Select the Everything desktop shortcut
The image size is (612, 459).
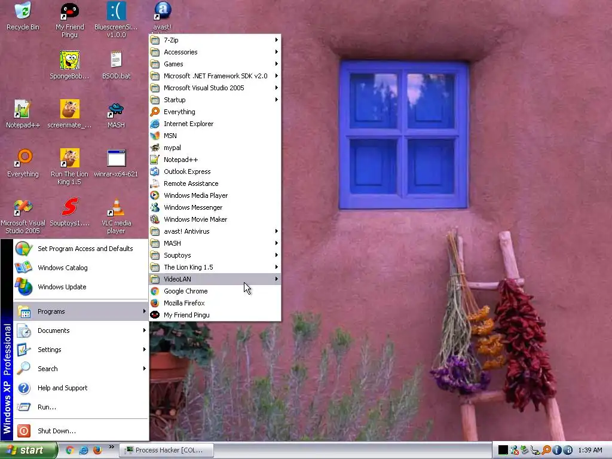pos(23,163)
